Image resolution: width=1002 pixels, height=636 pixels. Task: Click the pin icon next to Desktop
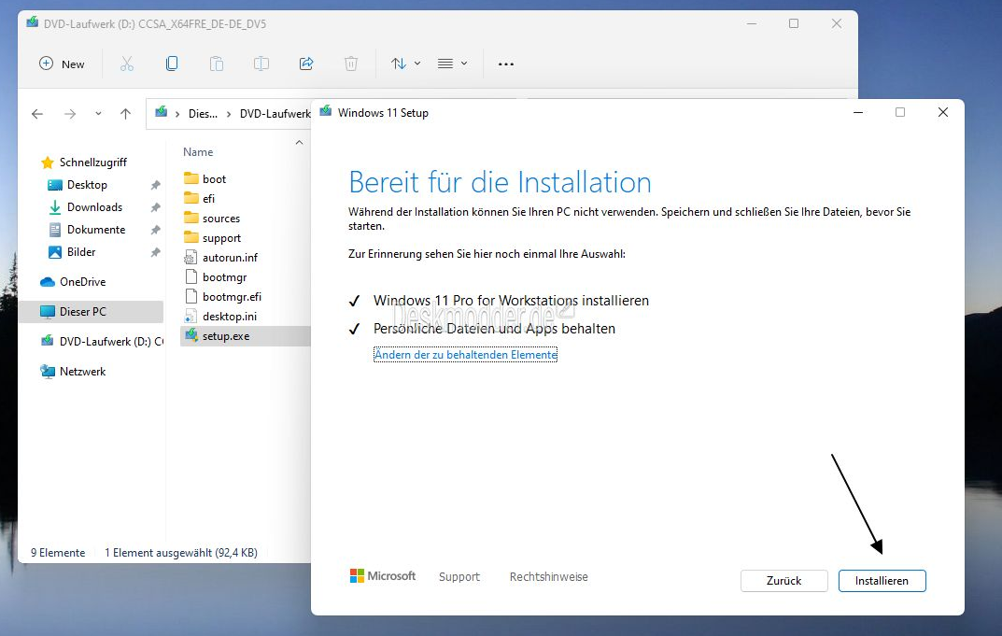tap(155, 185)
